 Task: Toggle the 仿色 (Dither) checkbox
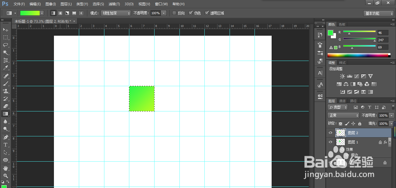(190, 13)
